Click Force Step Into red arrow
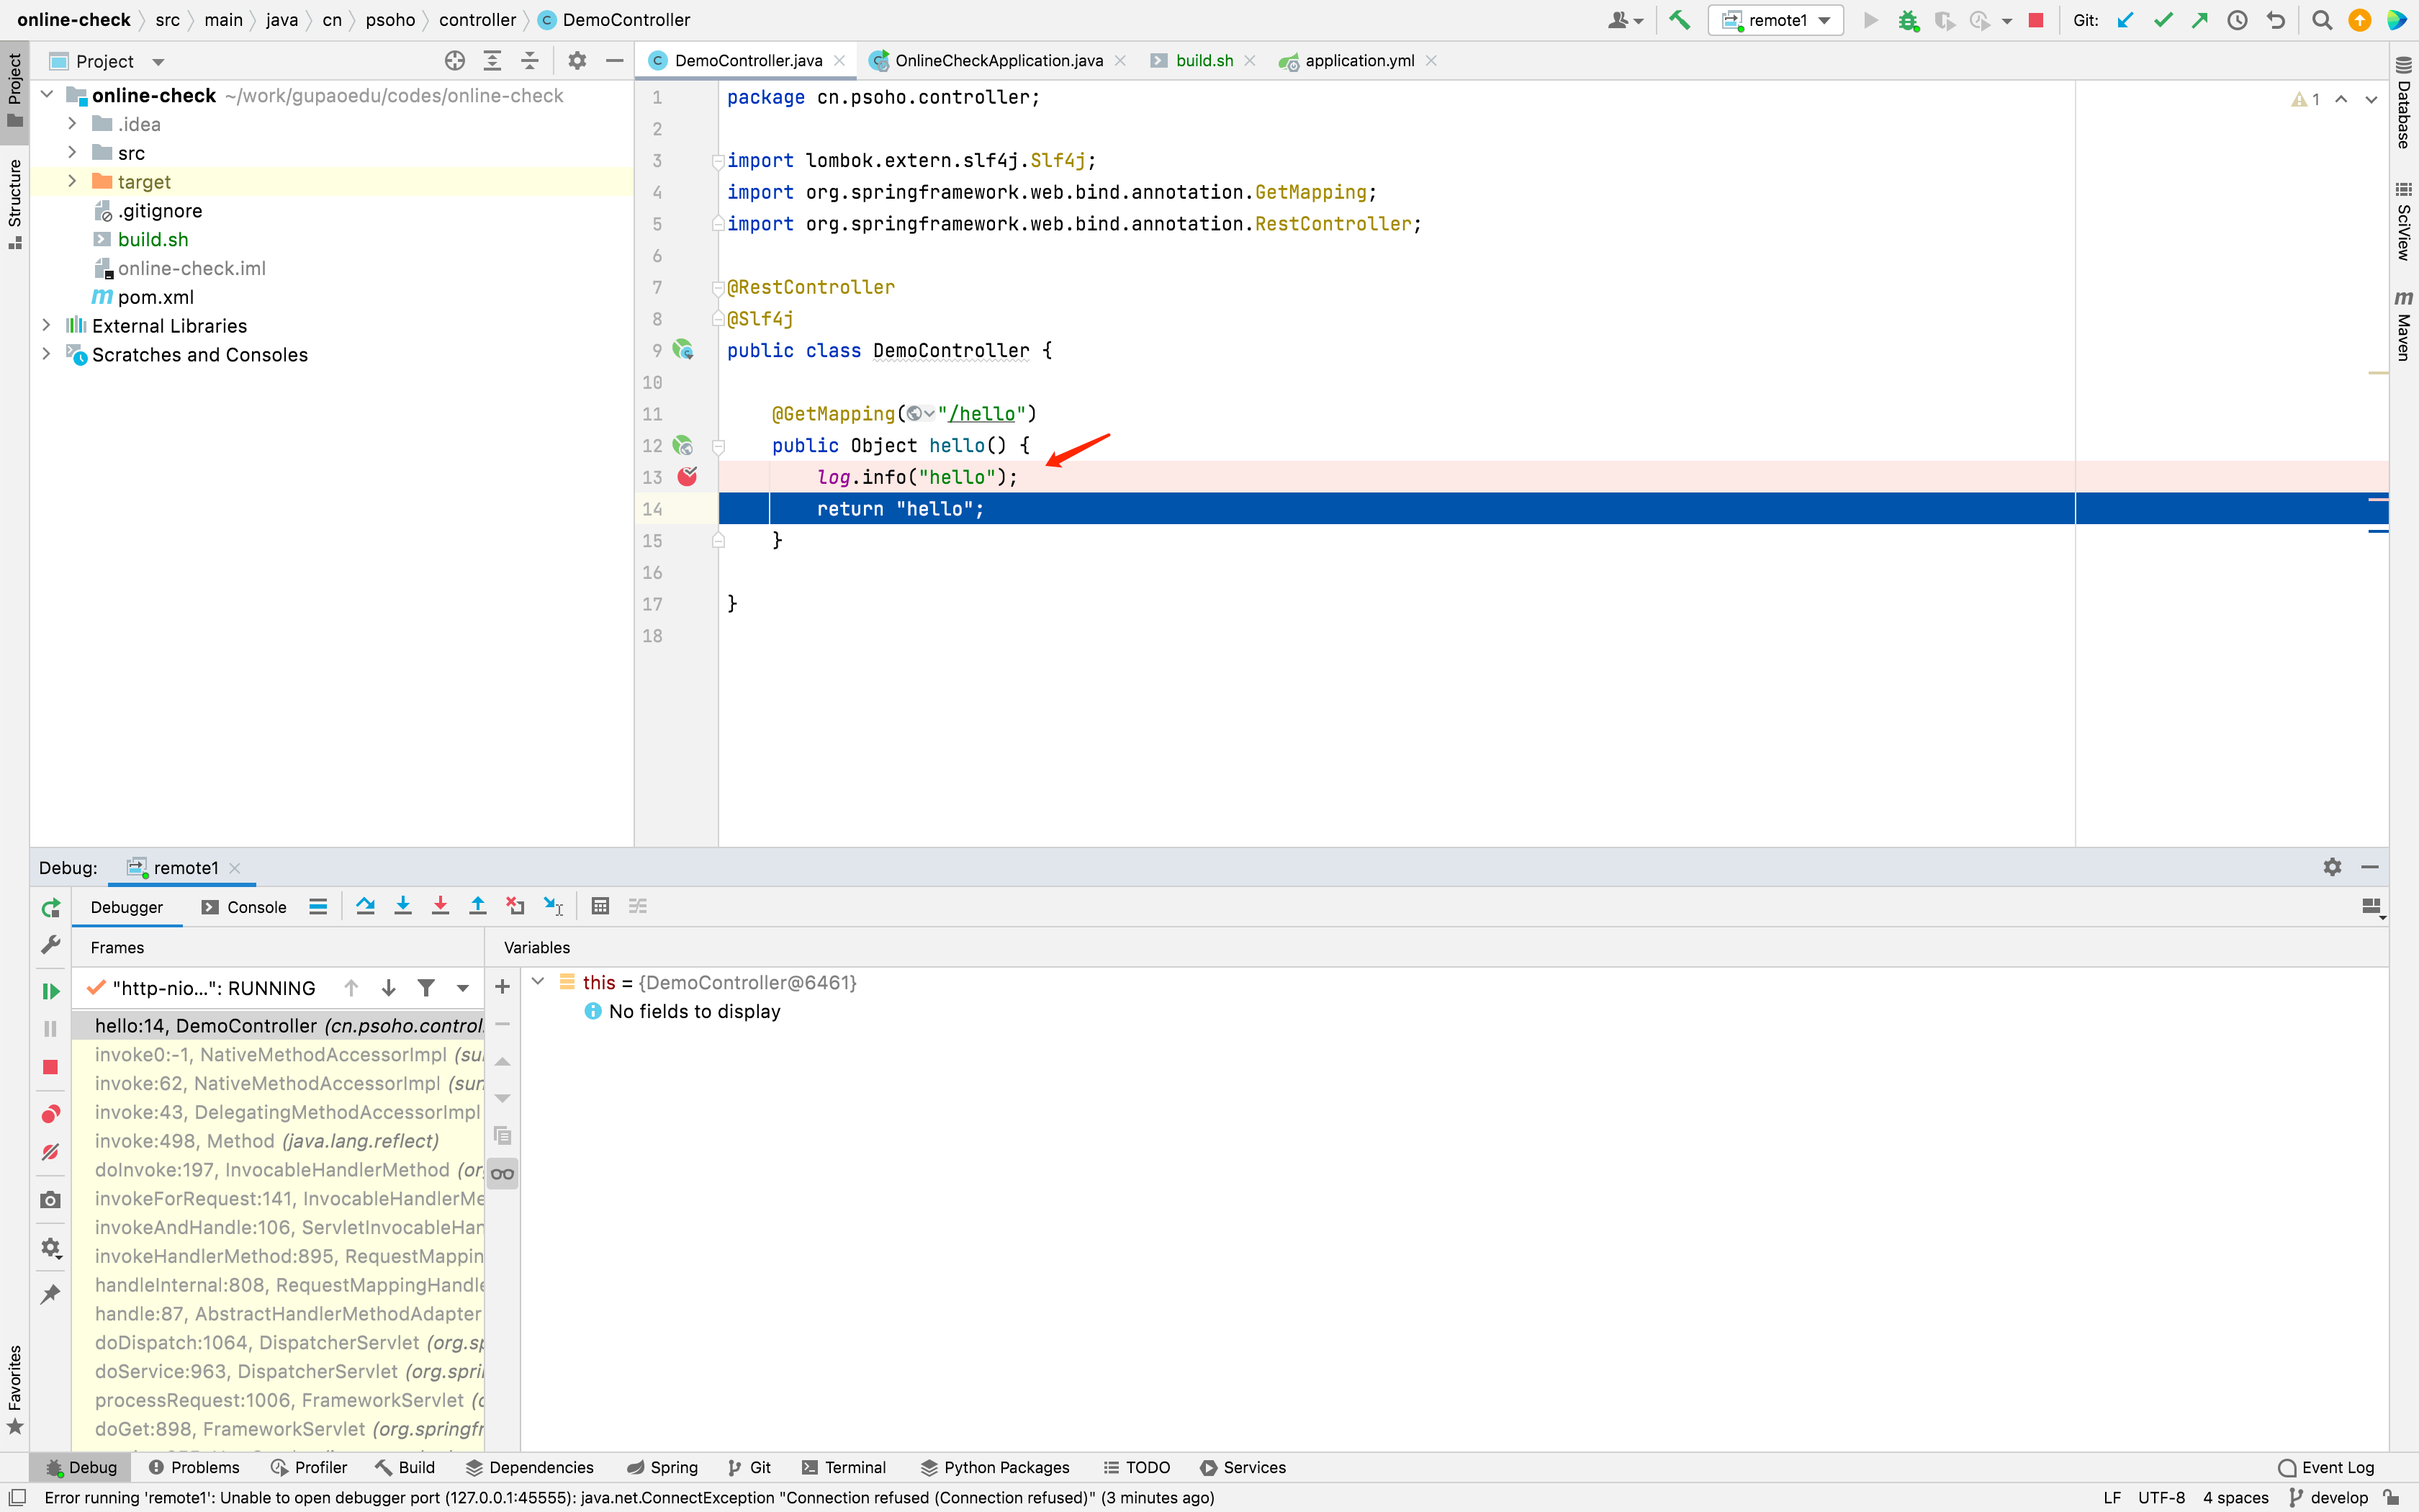This screenshot has height=1512, width=2419. [440, 906]
